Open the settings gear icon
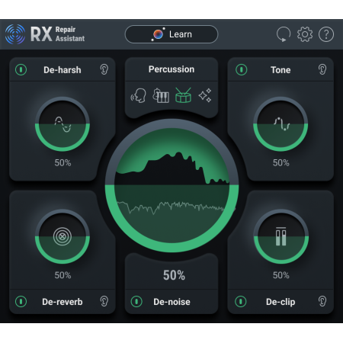The image size is (343, 343). pyautogui.click(x=305, y=34)
